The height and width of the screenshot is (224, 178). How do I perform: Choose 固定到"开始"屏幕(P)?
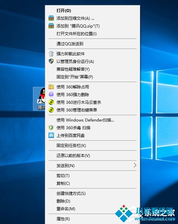click(92, 77)
